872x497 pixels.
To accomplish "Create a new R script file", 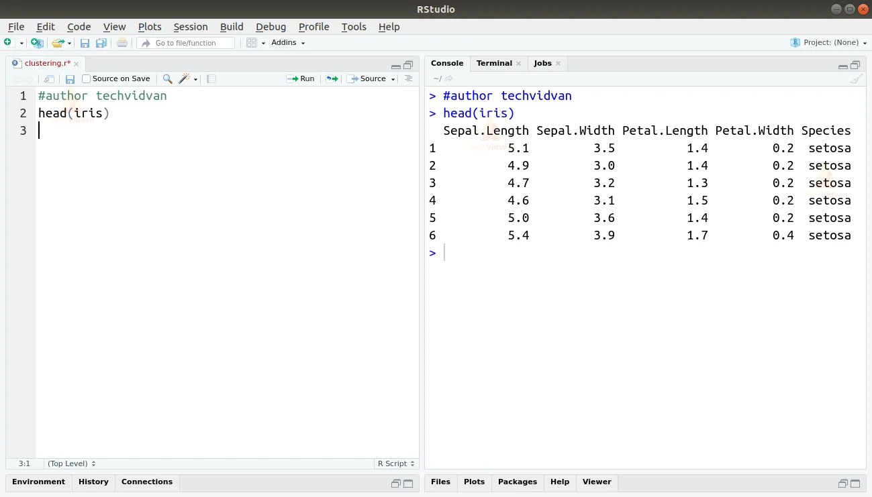I will (9, 42).
